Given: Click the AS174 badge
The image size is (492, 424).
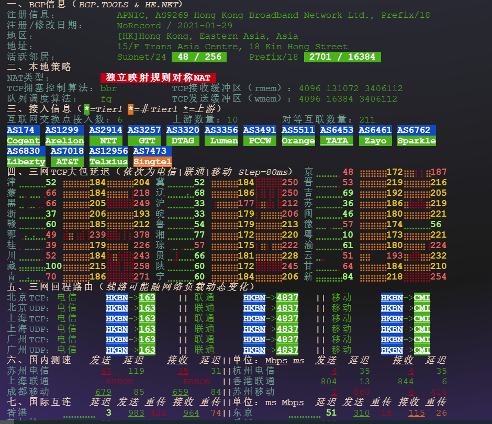Looking at the screenshot, I should (x=23, y=130).
